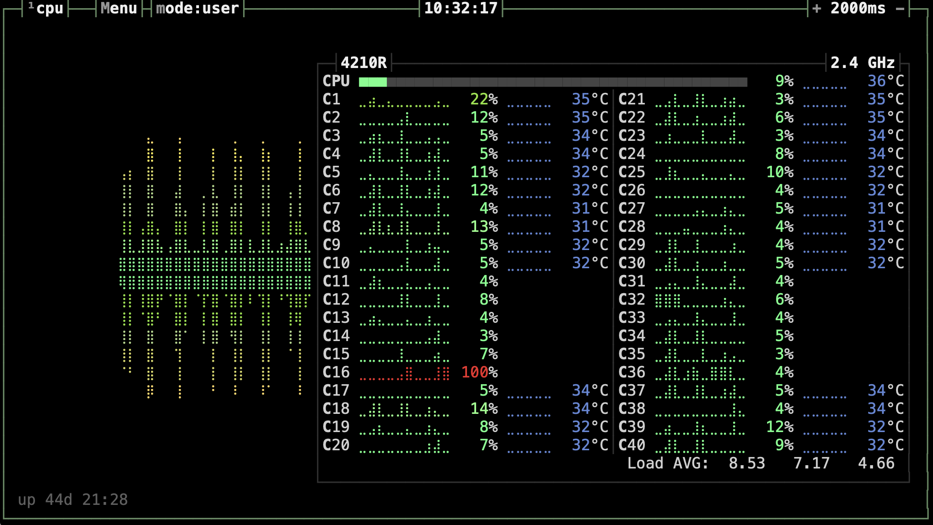The image size is (933, 525).
Task: Click the Load AVG values line
Action: pos(762,463)
